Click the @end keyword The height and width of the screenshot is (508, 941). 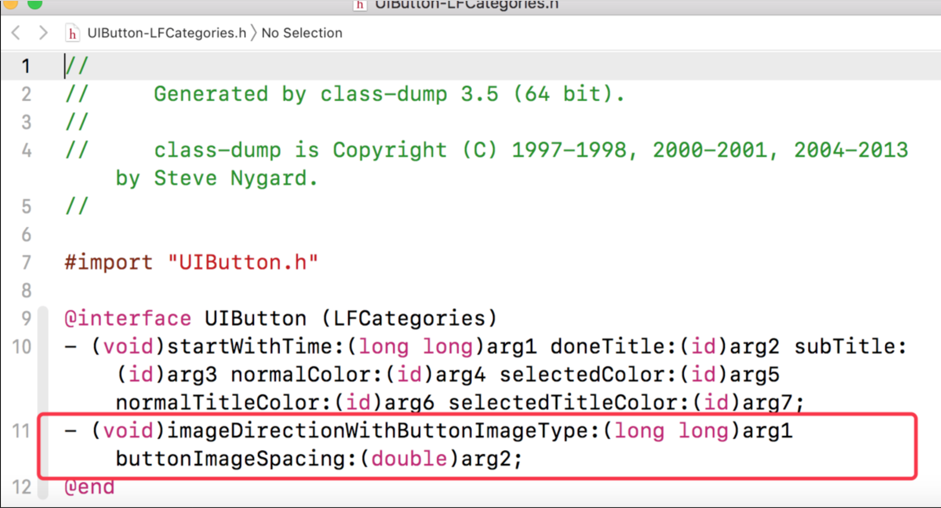89,487
